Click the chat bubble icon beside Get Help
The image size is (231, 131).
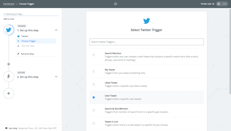point(6,128)
